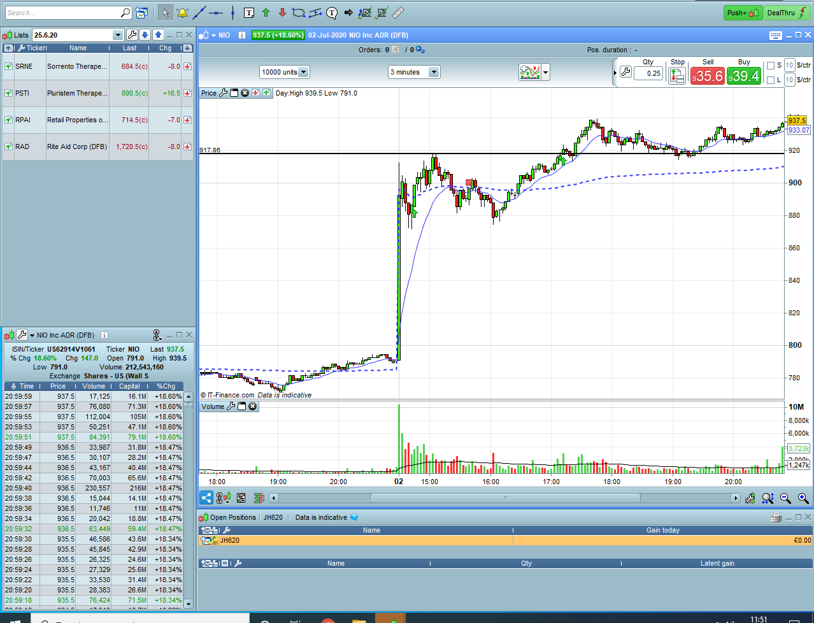
Task: Select the trend line drawing tool
Action: point(199,13)
